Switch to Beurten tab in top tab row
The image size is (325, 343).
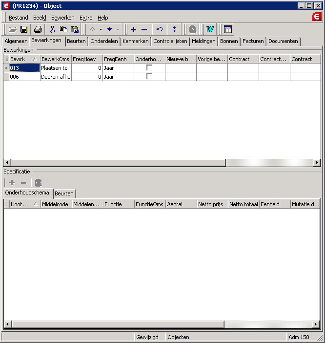[76, 41]
